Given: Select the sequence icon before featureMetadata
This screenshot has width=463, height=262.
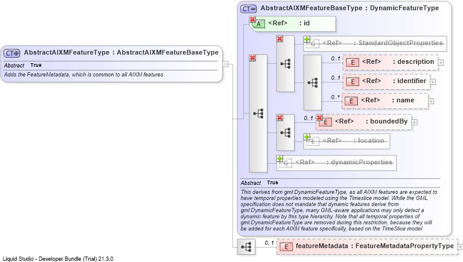Looking at the screenshot, I should click(x=246, y=247).
